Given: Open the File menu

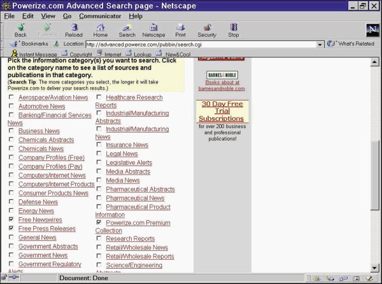Looking at the screenshot, I should point(10,16).
